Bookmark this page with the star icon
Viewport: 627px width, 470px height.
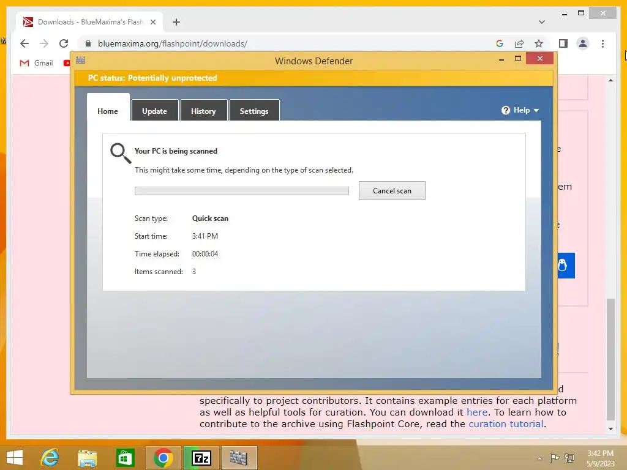coord(539,43)
